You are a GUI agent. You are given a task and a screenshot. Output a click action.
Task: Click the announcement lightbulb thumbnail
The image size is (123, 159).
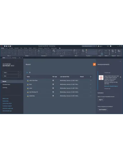point(101,78)
